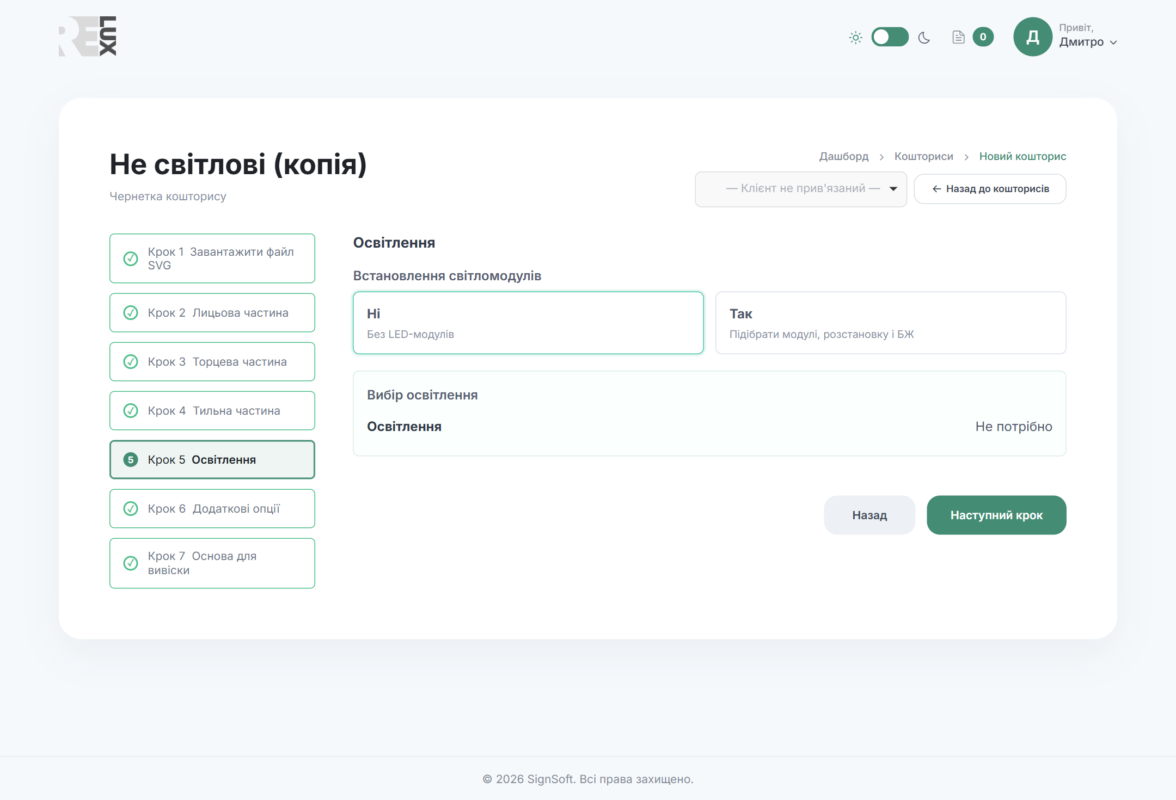
Task: Go to Крок 7 Основа для вивіски
Action: [x=212, y=563]
